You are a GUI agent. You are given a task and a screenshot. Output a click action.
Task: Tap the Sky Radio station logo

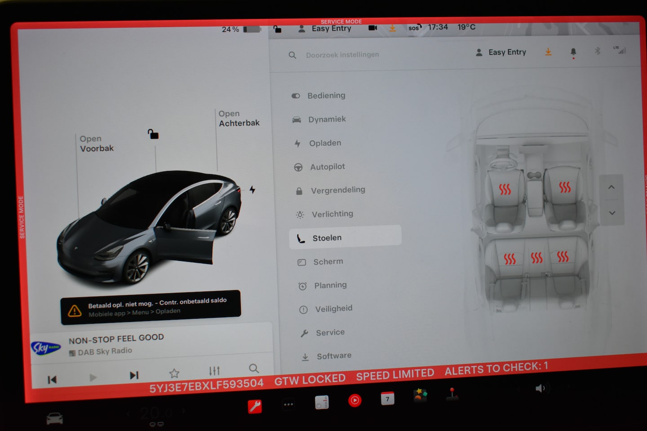46,347
